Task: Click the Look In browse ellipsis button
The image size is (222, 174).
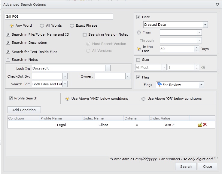Action: tap(108, 68)
